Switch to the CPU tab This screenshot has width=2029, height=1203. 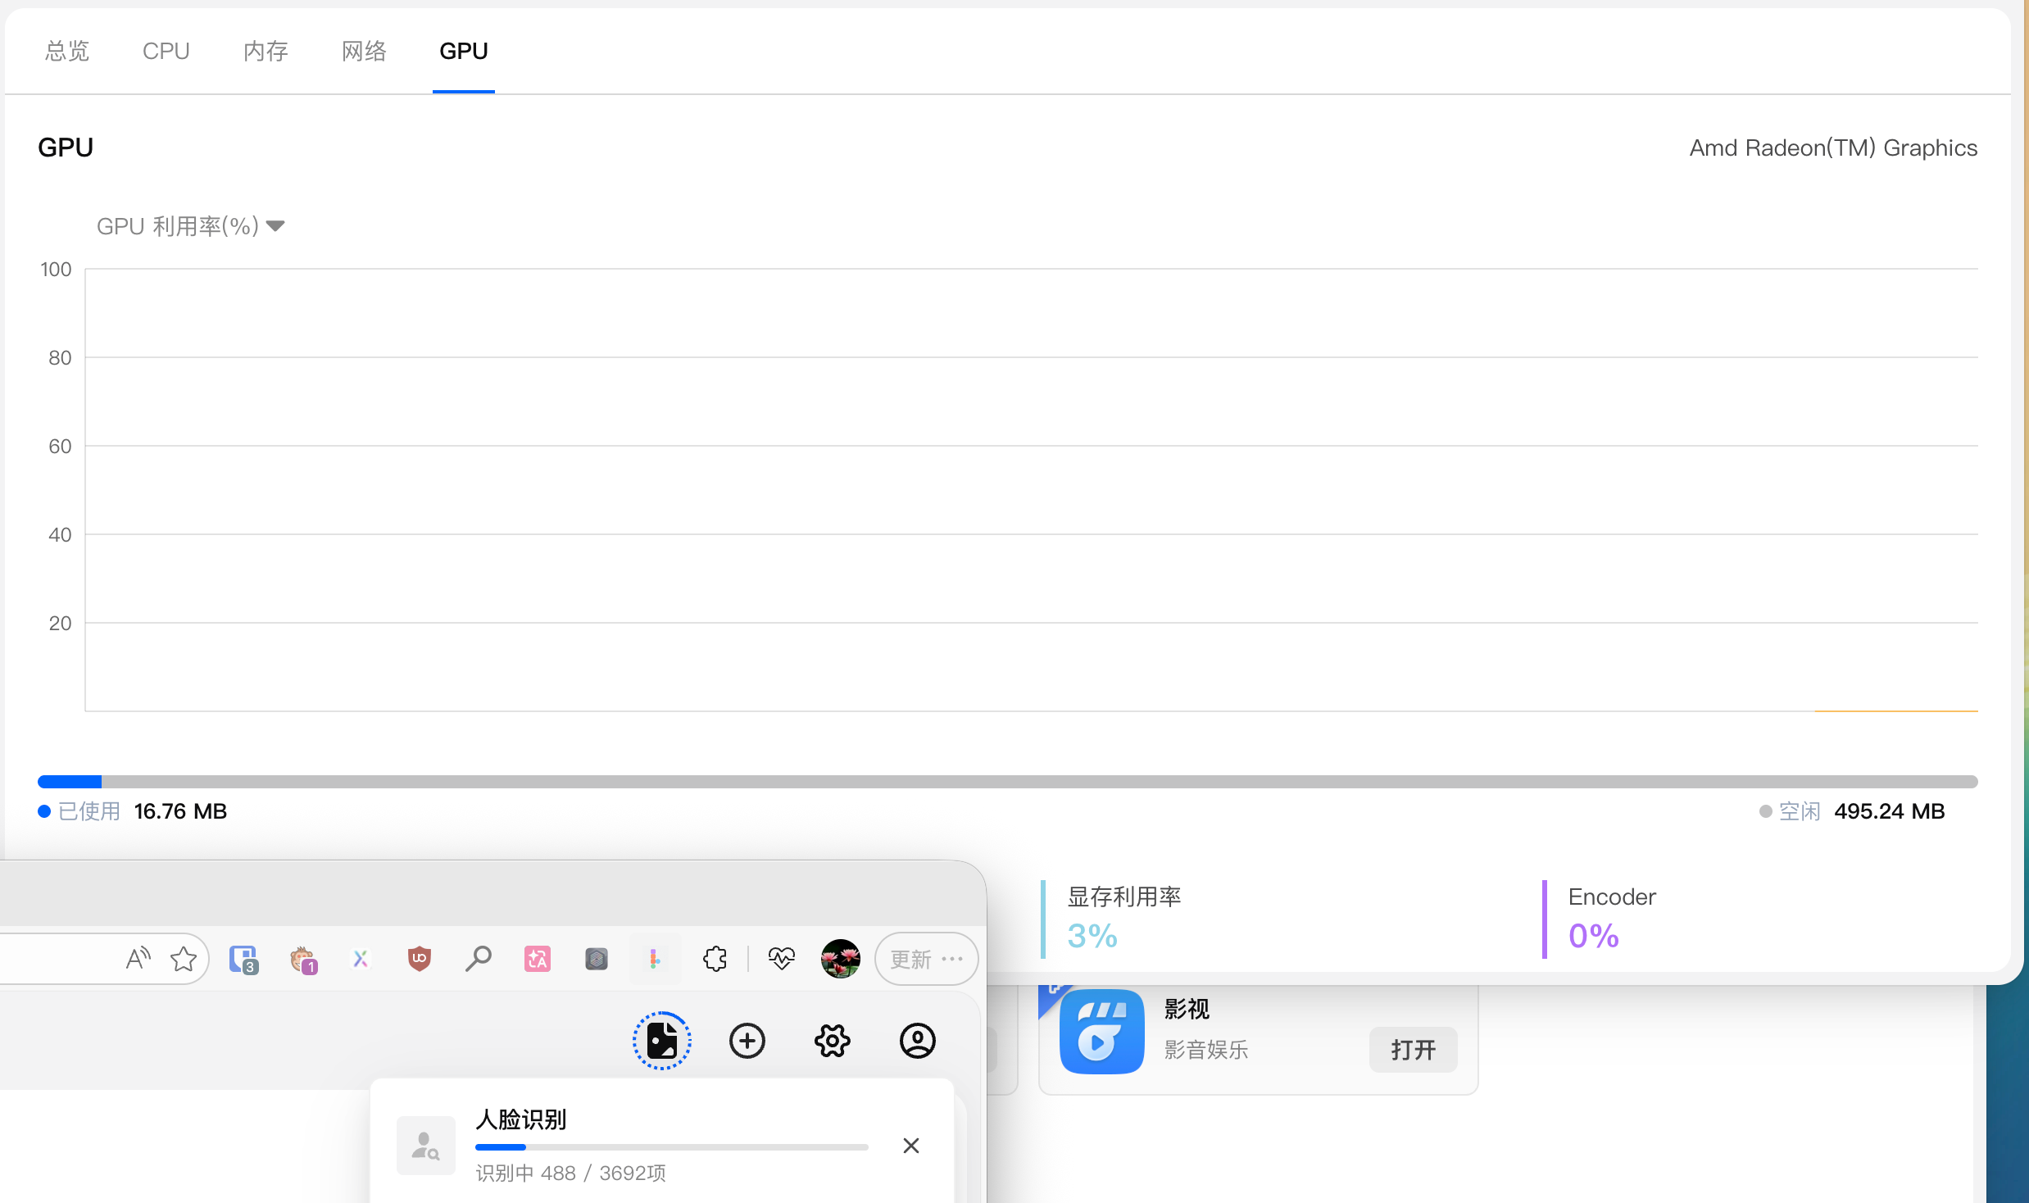(166, 51)
